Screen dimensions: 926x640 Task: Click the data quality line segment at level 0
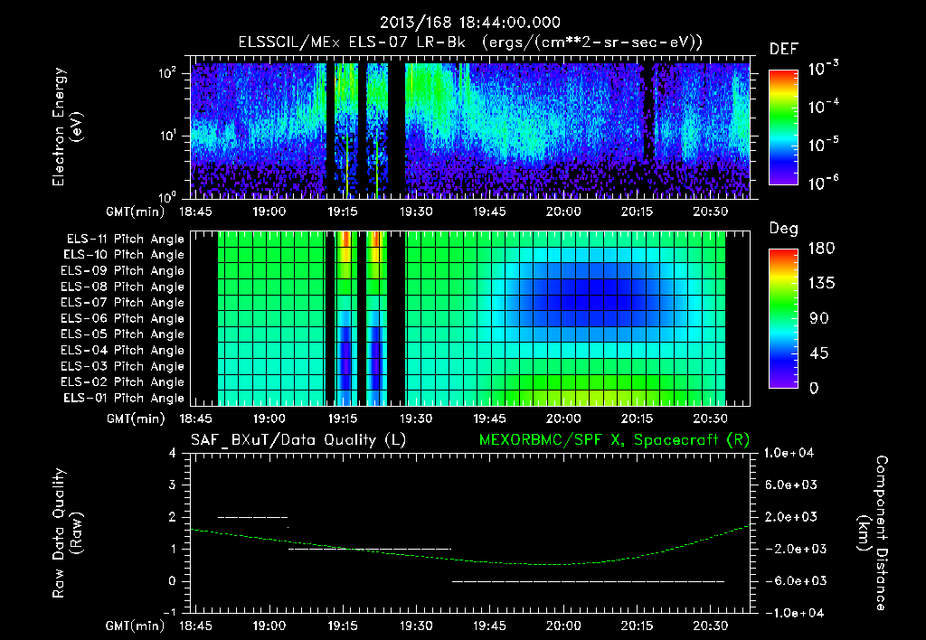tap(588, 581)
